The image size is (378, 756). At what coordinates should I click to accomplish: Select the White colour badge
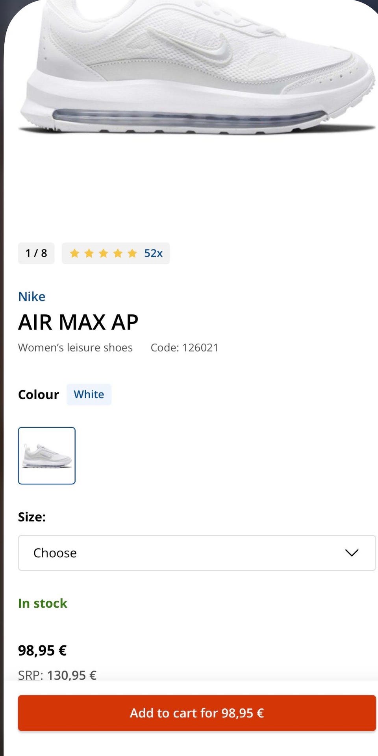coord(89,394)
